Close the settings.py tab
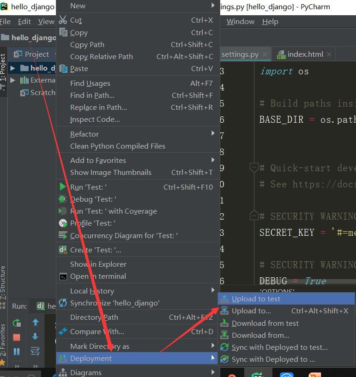The height and width of the screenshot is (377, 356). [x=265, y=54]
